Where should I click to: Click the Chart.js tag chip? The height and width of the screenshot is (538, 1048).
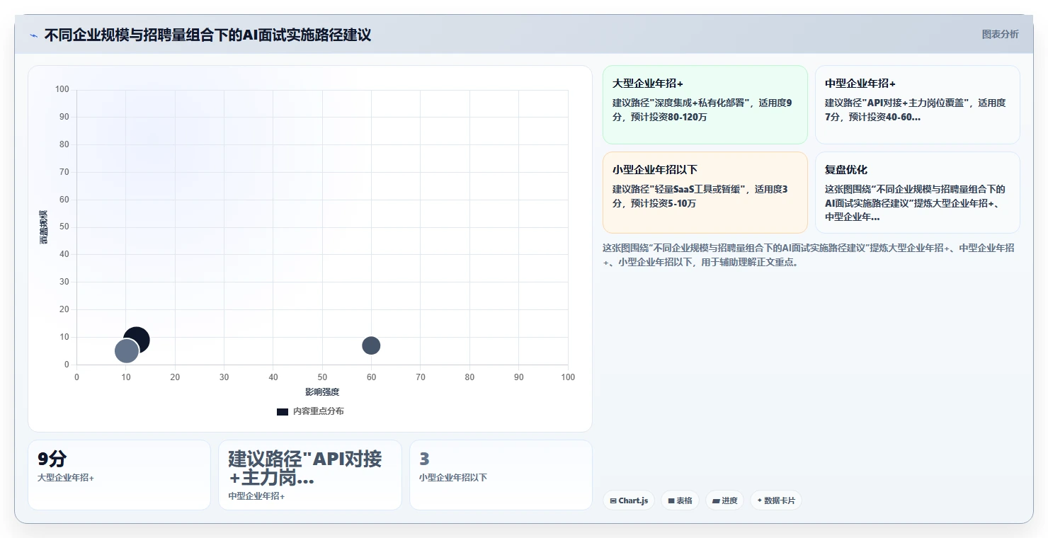[x=629, y=500]
